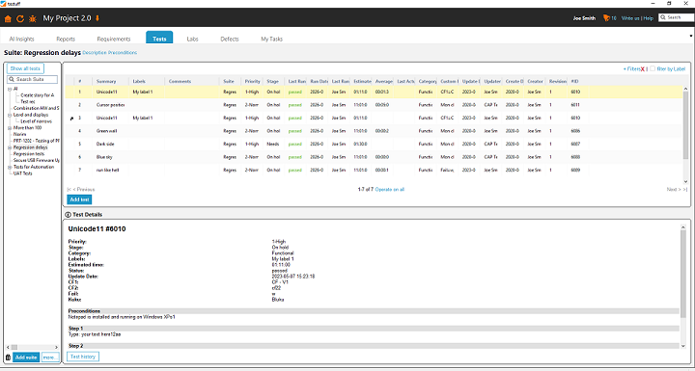Click the Next >>| pagination link

tap(677, 190)
